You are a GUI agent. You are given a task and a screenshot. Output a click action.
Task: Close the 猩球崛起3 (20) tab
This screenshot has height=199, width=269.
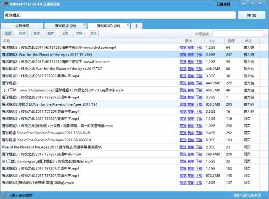point(128,24)
